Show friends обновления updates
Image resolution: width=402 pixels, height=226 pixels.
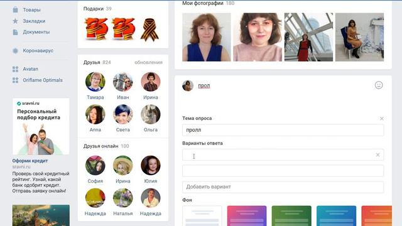148,62
